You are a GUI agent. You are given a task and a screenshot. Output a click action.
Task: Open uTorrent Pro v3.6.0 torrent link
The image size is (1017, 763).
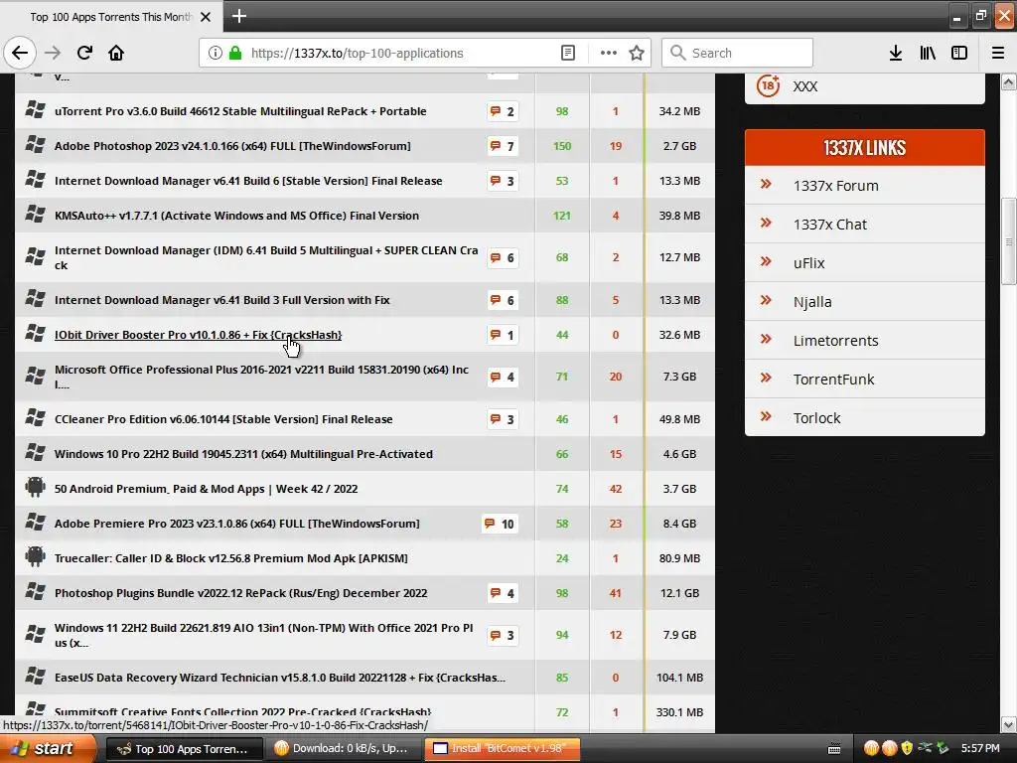pyautogui.click(x=240, y=111)
